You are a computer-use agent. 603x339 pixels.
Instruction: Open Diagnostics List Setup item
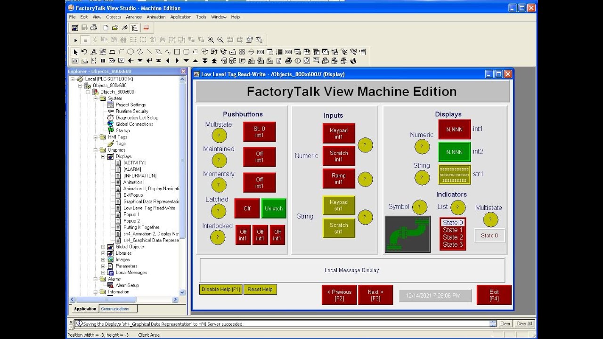click(x=137, y=118)
